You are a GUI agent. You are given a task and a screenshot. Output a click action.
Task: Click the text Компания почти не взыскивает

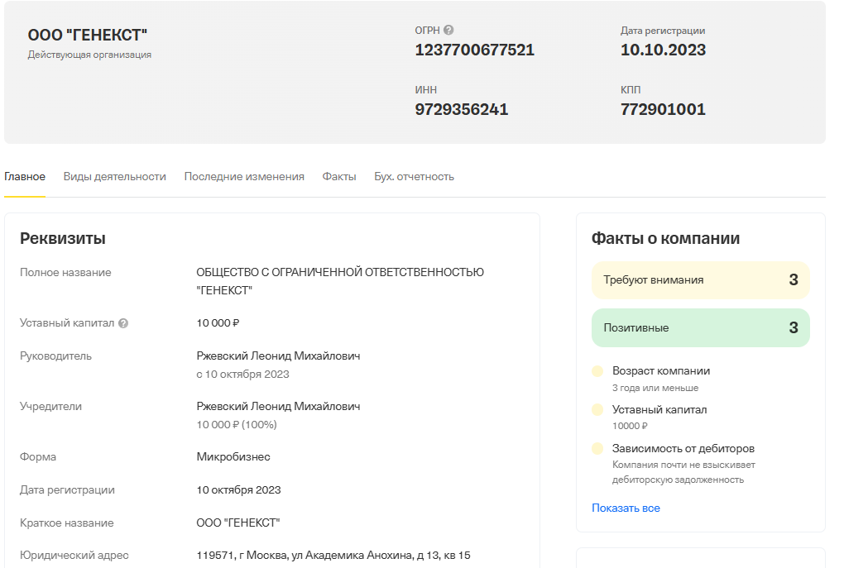tap(683, 465)
